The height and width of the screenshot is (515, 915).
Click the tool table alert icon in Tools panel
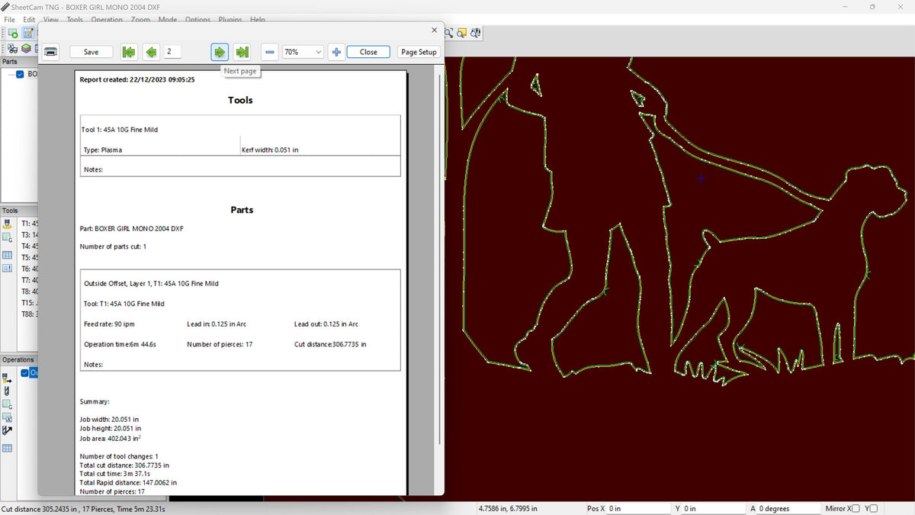tap(8, 268)
